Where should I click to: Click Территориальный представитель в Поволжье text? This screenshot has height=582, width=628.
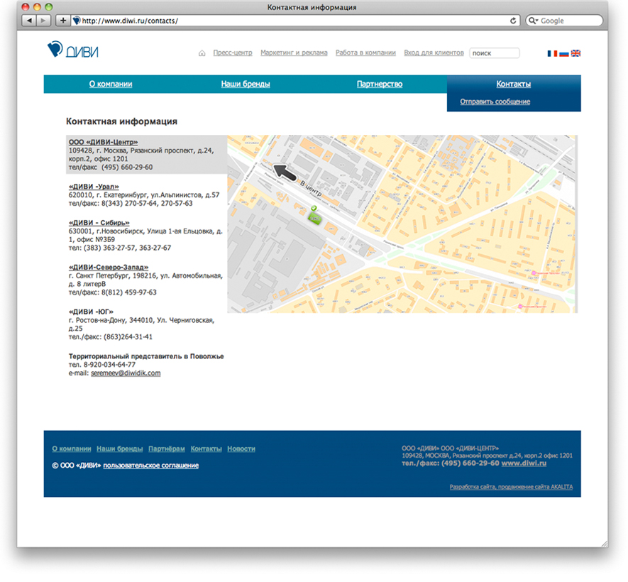(146, 356)
